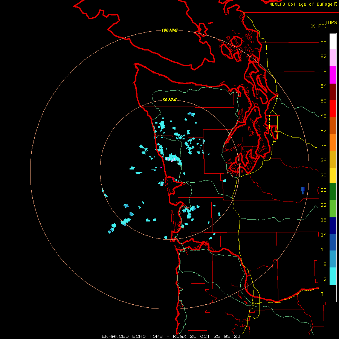Click the isolated dark blue echo east of map
This screenshot has height=339, width=339.
coord(303,190)
